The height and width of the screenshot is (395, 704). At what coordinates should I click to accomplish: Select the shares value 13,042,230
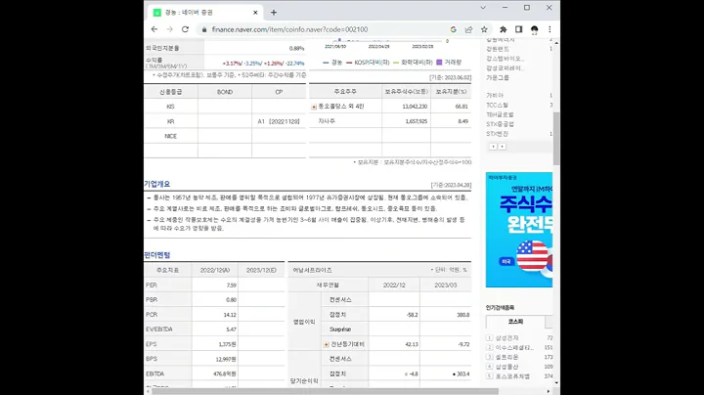point(415,107)
